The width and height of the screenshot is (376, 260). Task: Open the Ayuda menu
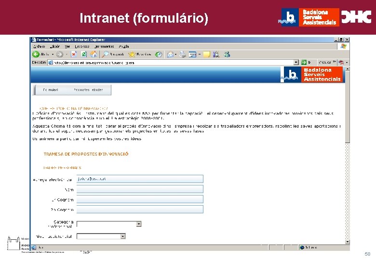pos(124,46)
